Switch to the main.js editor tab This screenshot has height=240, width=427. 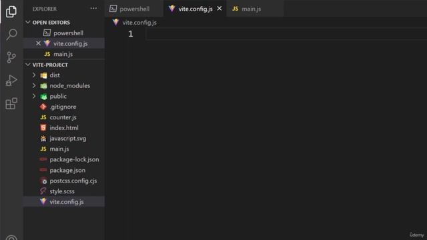point(255,9)
